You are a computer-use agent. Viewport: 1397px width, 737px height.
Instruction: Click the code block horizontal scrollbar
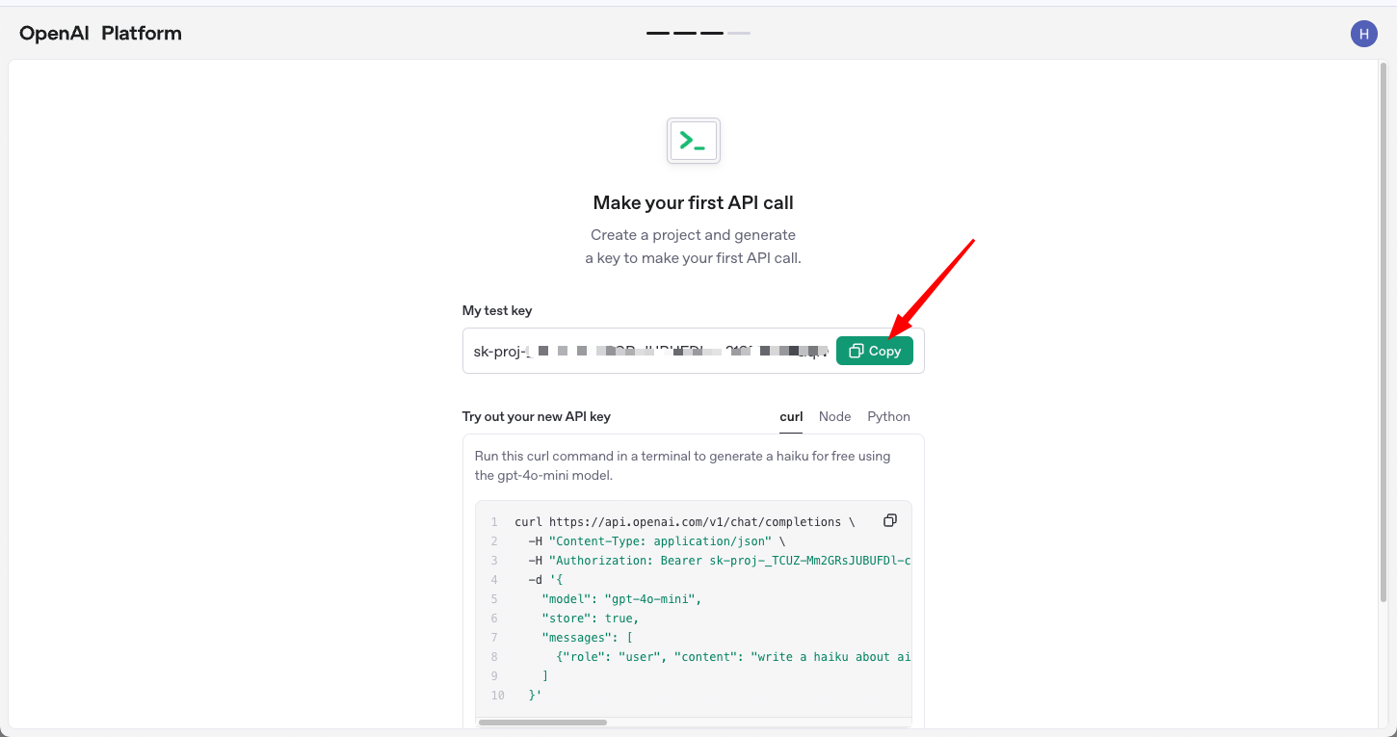click(x=542, y=722)
